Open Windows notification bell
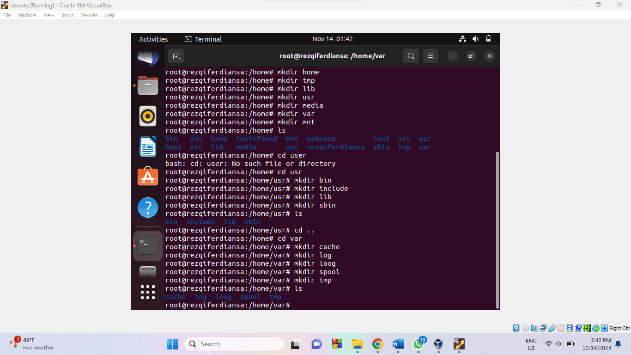The height and width of the screenshot is (355, 631). [618, 344]
